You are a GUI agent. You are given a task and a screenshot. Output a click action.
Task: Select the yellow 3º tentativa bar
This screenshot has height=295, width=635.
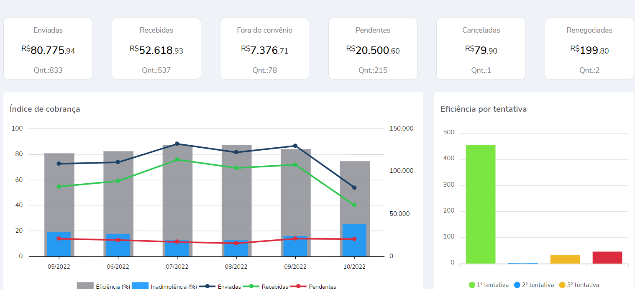pos(565,259)
